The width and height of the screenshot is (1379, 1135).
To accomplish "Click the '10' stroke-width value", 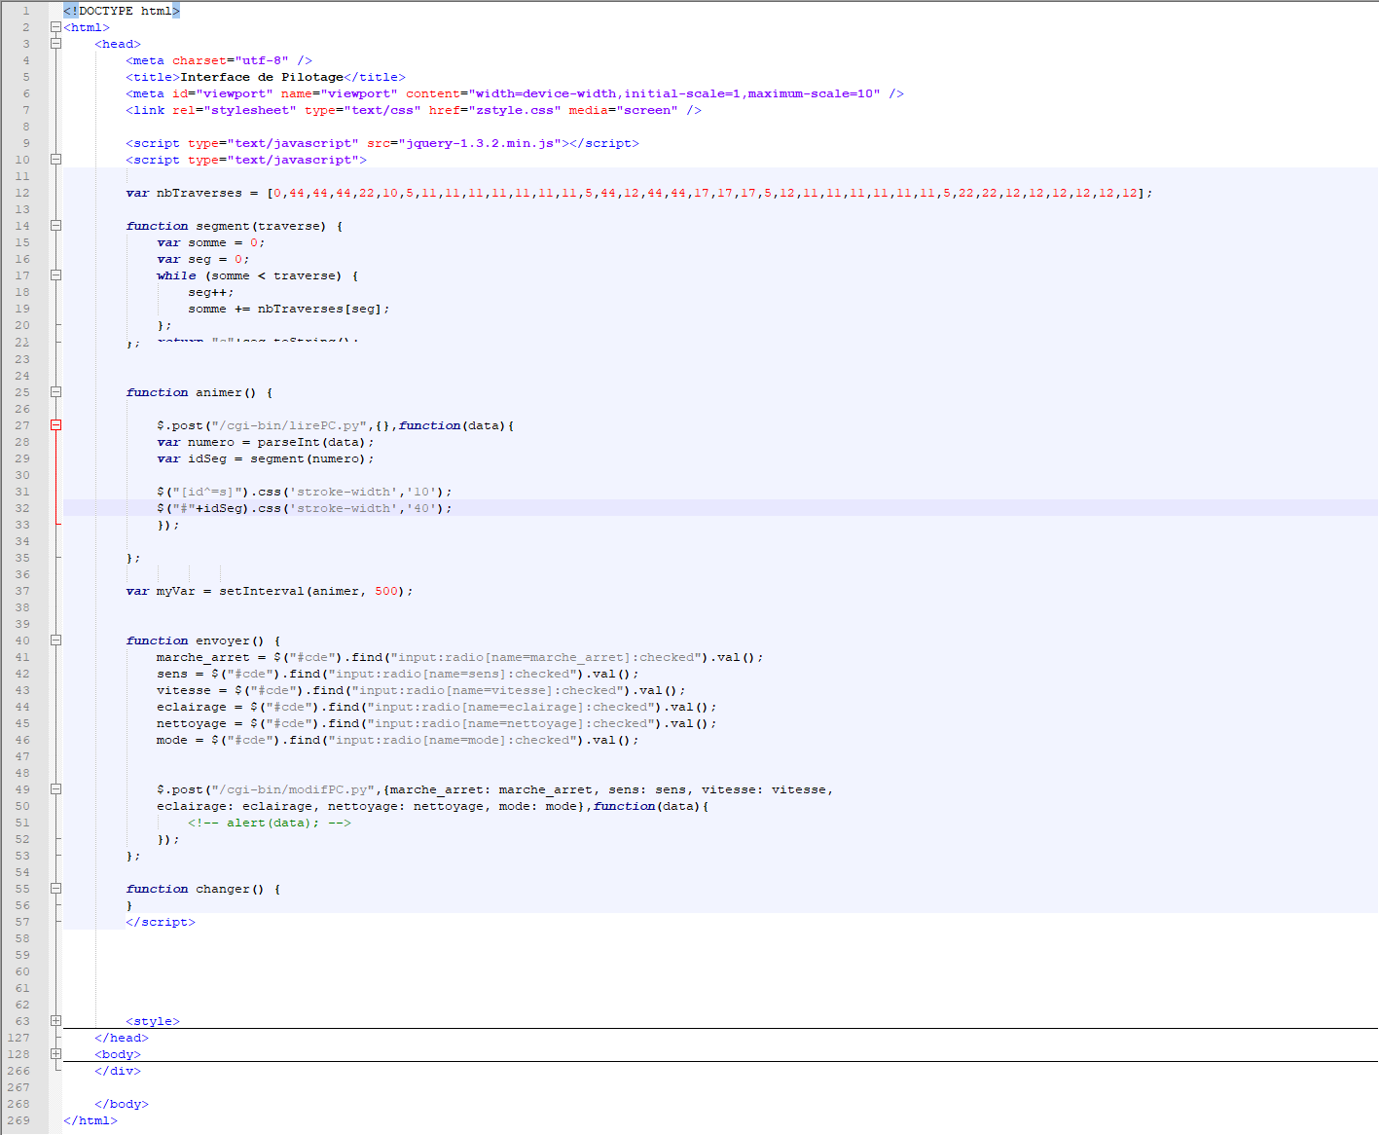I will pos(421,492).
